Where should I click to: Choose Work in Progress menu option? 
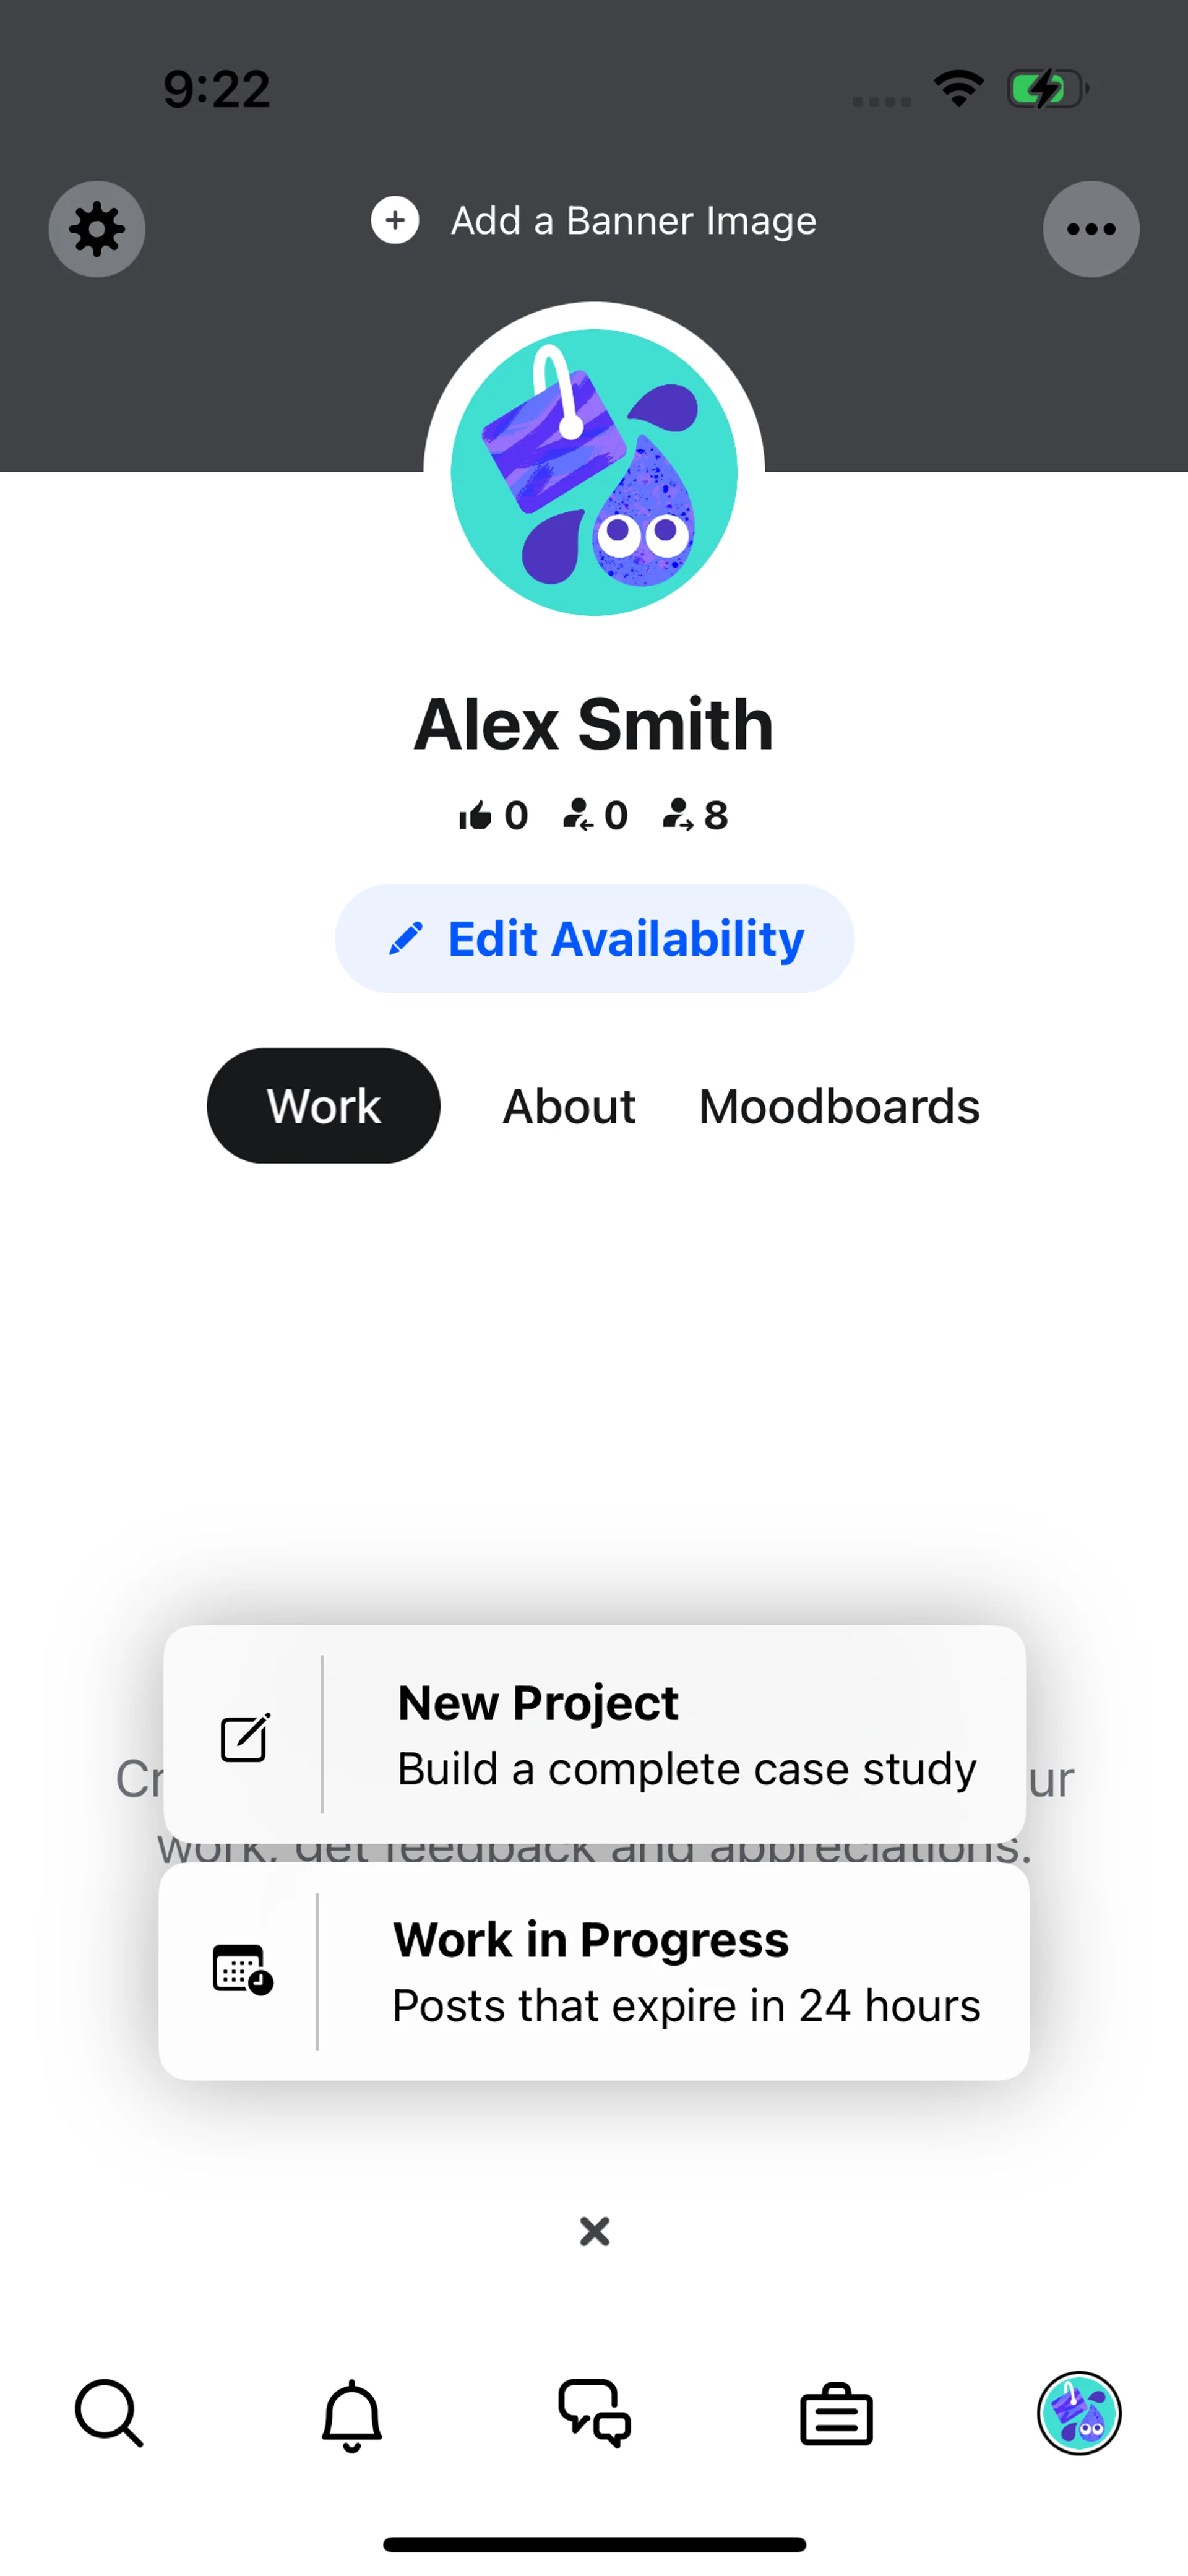595,1972
